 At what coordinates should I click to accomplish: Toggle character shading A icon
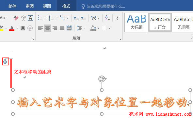coord(23,28)
